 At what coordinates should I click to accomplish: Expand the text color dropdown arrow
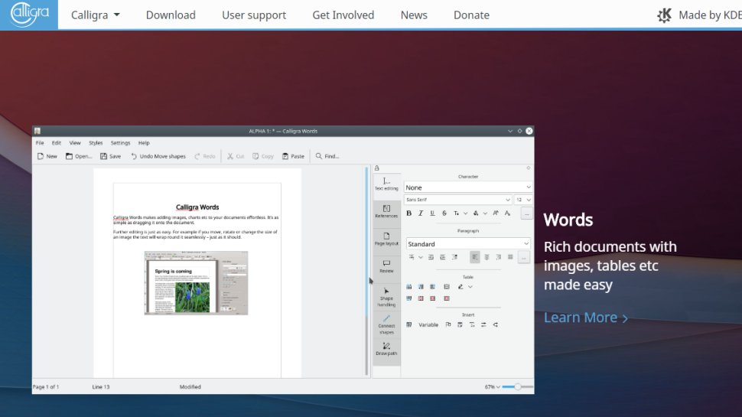pyautogui.click(x=485, y=213)
